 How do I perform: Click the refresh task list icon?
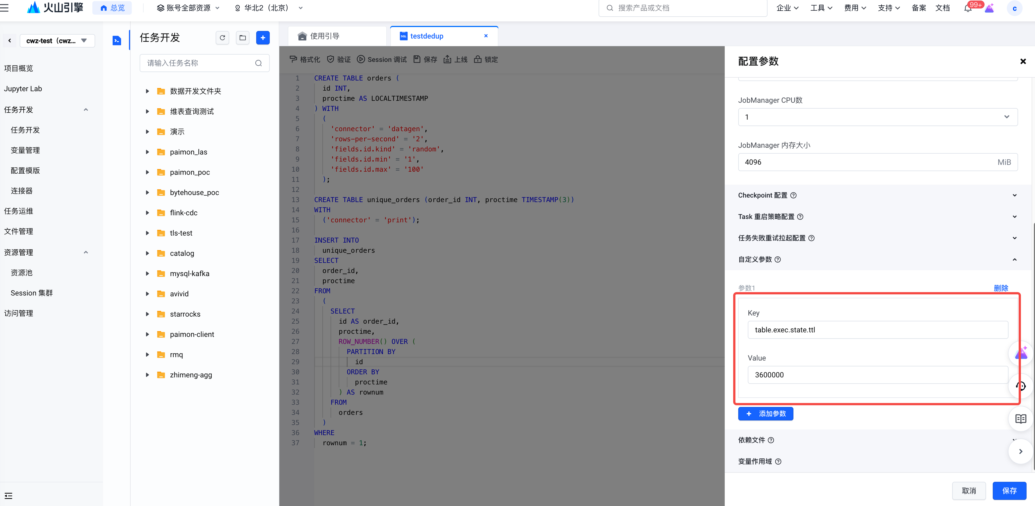[x=222, y=38]
